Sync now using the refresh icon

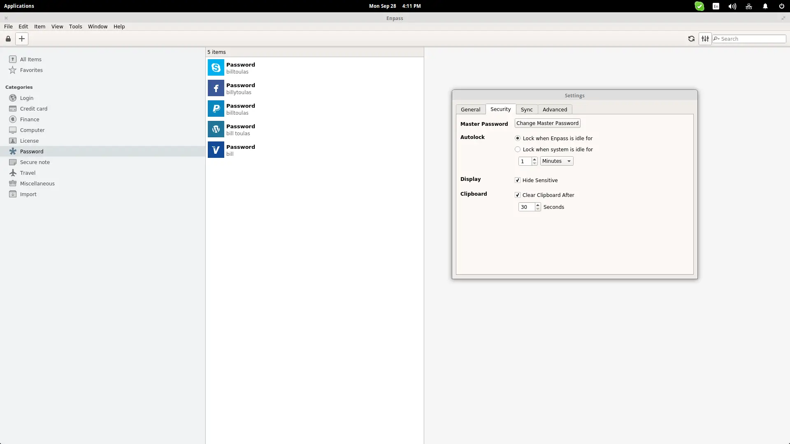(x=691, y=39)
